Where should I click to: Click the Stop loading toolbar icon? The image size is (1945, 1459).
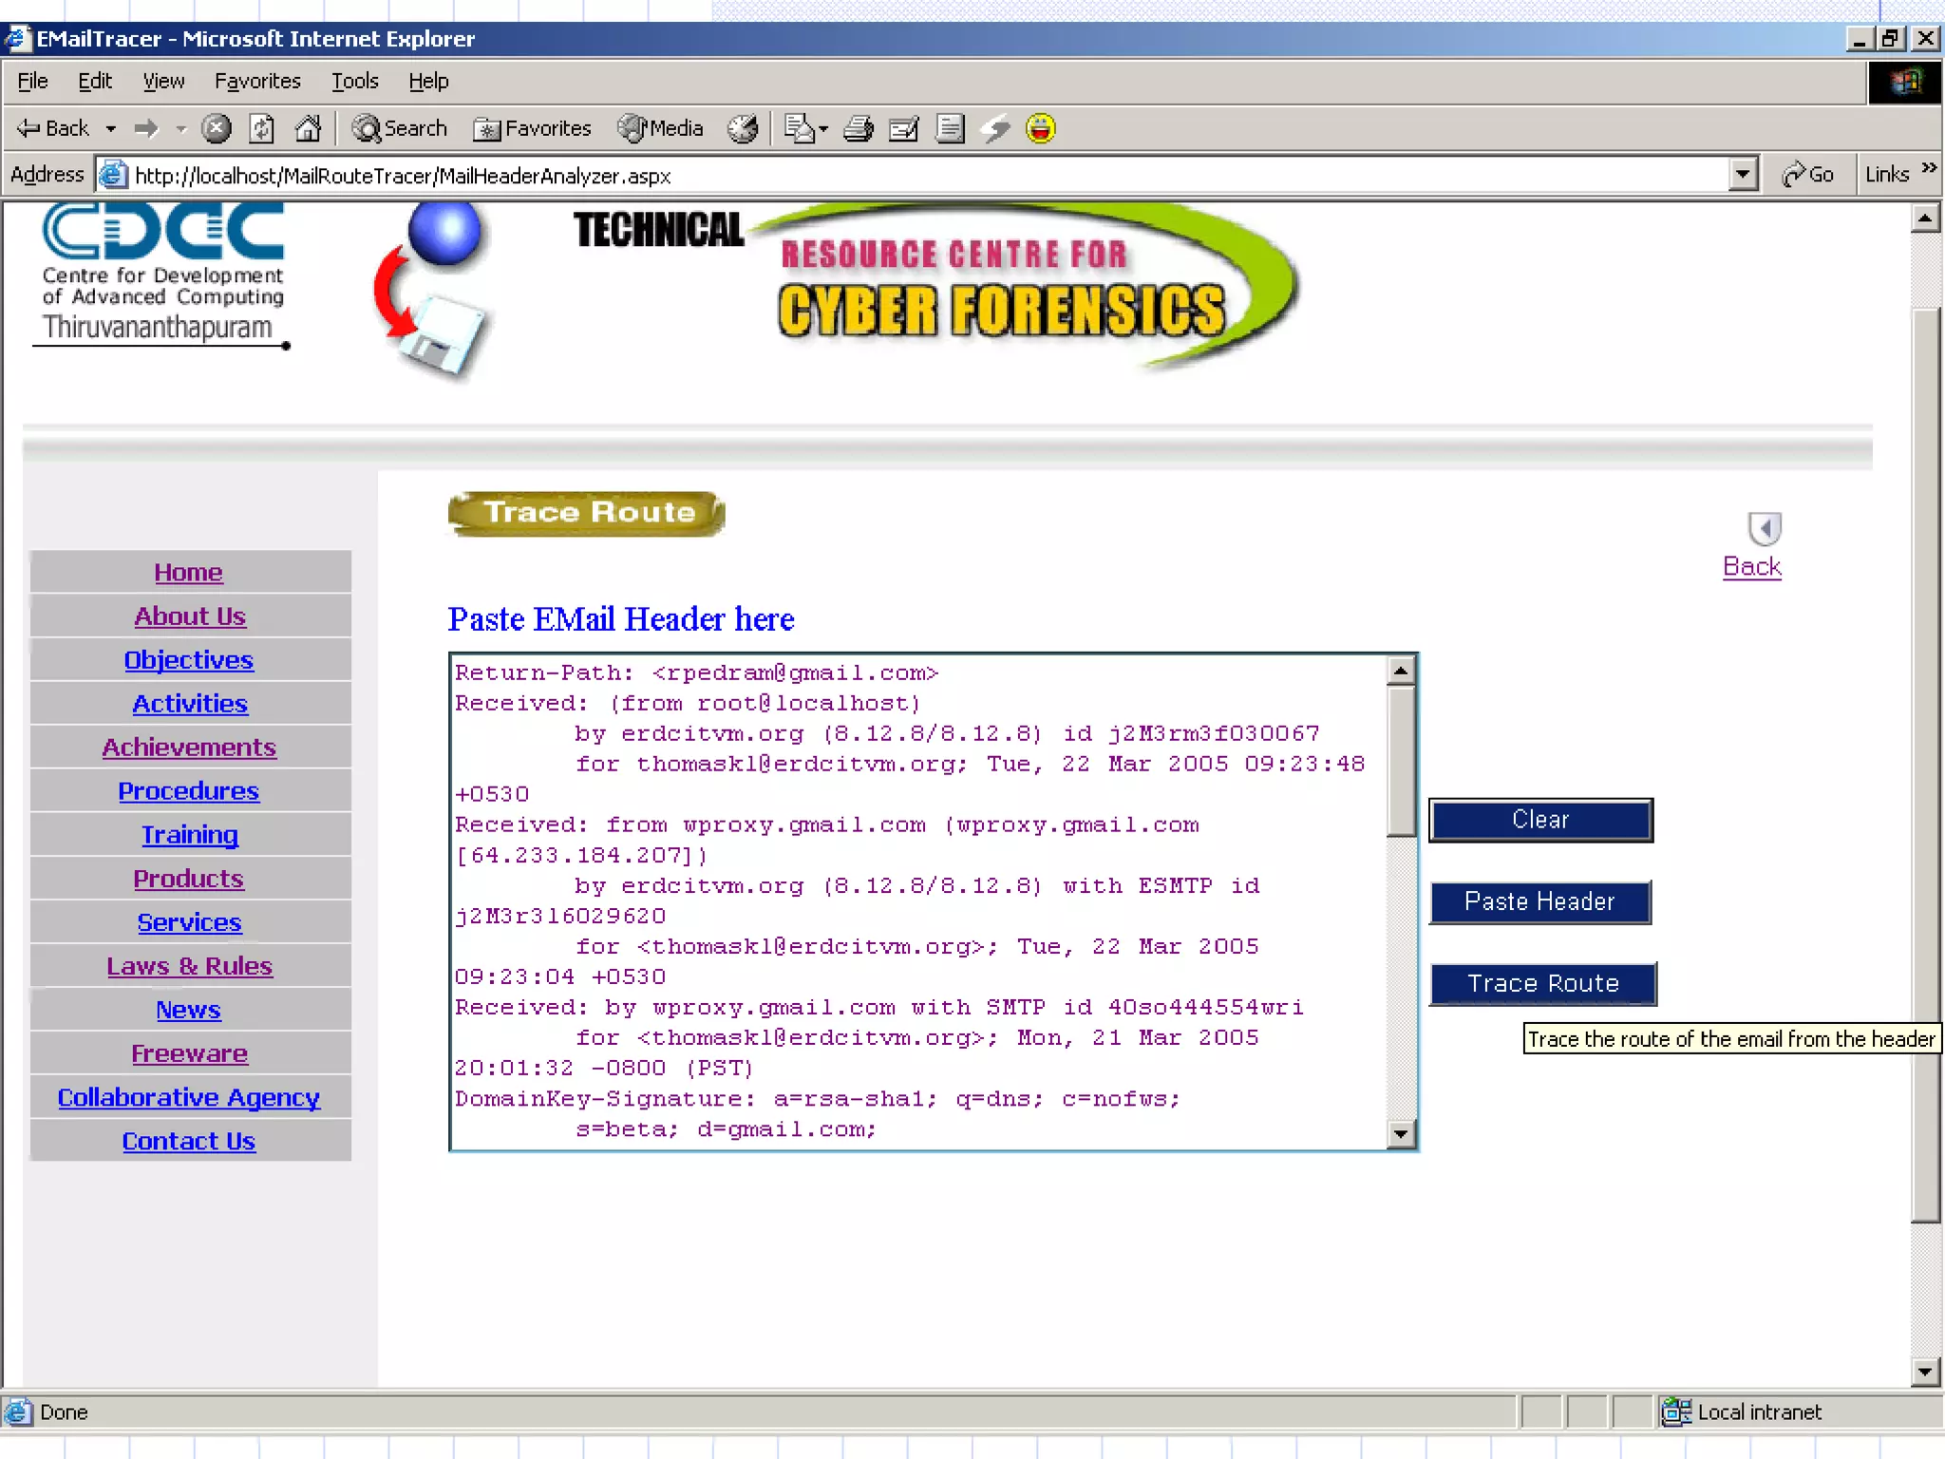[x=217, y=128]
